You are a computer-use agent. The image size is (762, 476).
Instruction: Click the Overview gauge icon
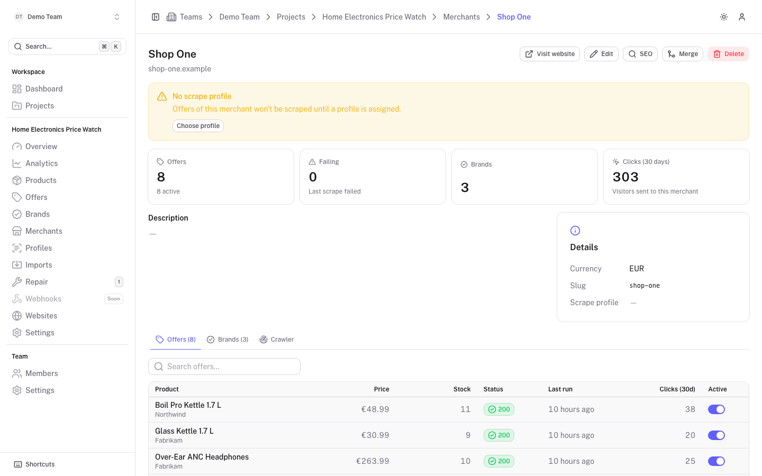(17, 147)
